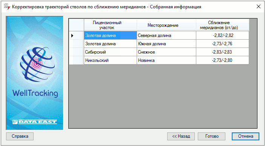Click the current row arrow indicator
Image resolution: width=265 pixels, height=146 pixels.
[x=72, y=35]
